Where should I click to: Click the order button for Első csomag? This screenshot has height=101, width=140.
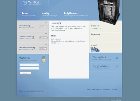43,27
